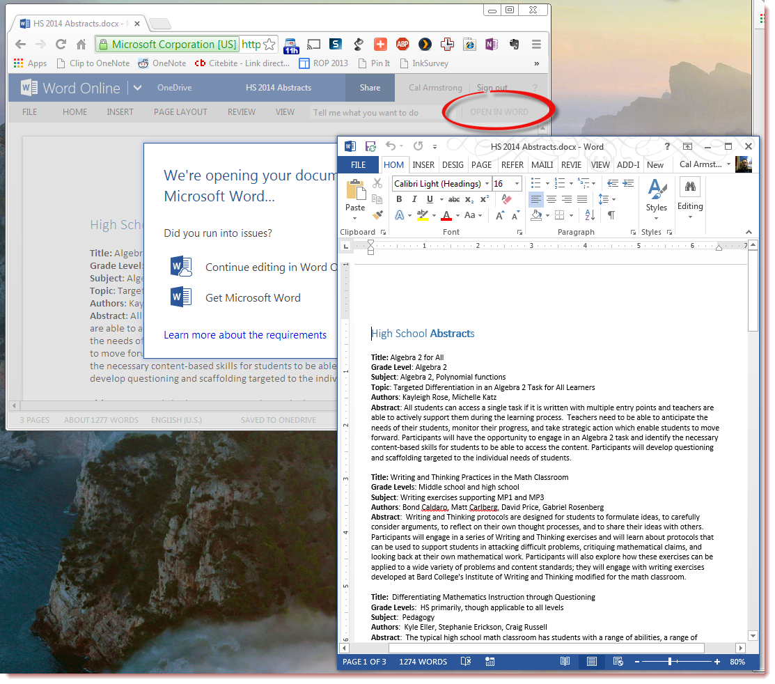This screenshot has height=684, width=775.
Task: Click OPEN IN WORD in Word Online
Action: 499,111
